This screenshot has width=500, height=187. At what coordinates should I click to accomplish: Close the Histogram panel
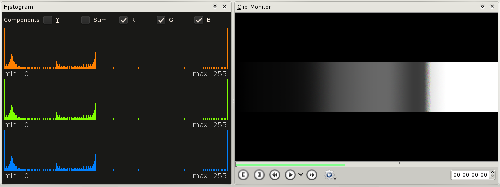pyautogui.click(x=224, y=6)
